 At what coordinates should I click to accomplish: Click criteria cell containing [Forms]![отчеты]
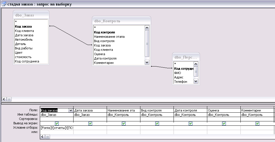coord(57,128)
